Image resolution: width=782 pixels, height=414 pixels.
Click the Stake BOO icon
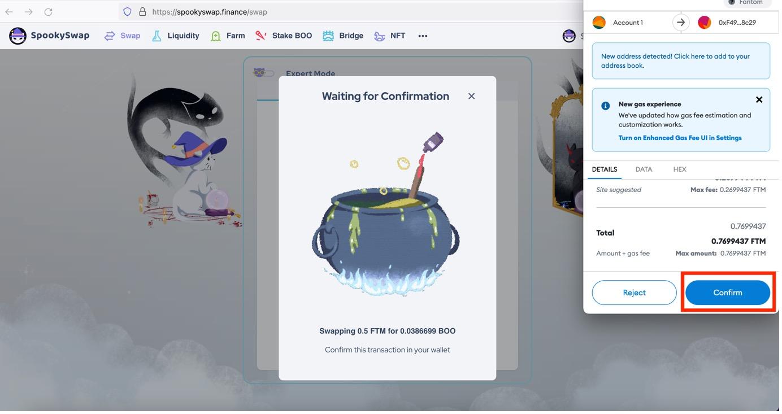(260, 36)
